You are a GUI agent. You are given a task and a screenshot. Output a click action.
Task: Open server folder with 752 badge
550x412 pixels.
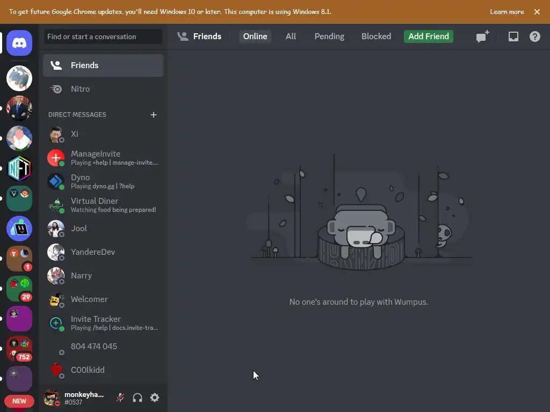[19, 349]
